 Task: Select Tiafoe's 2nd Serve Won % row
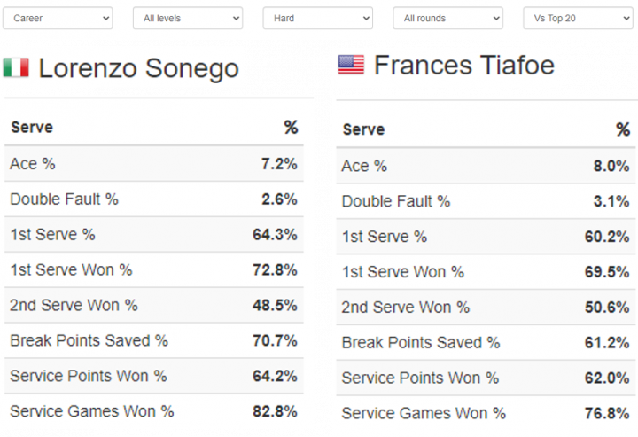pyautogui.click(x=486, y=308)
